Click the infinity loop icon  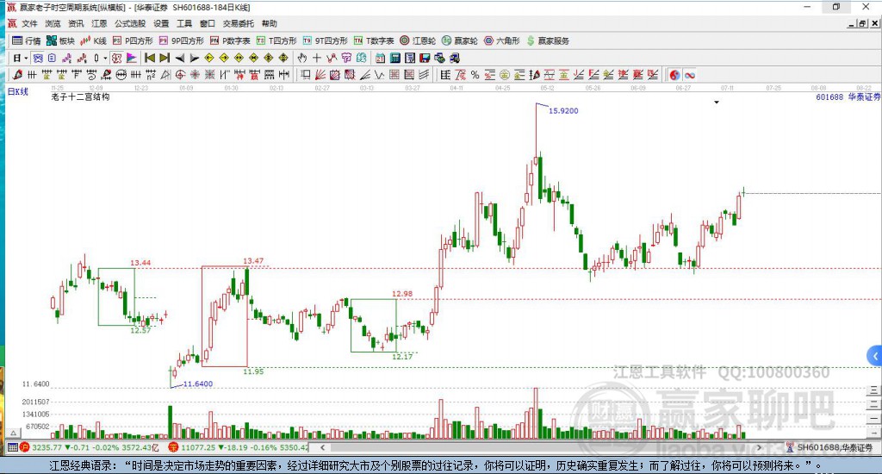point(690,75)
